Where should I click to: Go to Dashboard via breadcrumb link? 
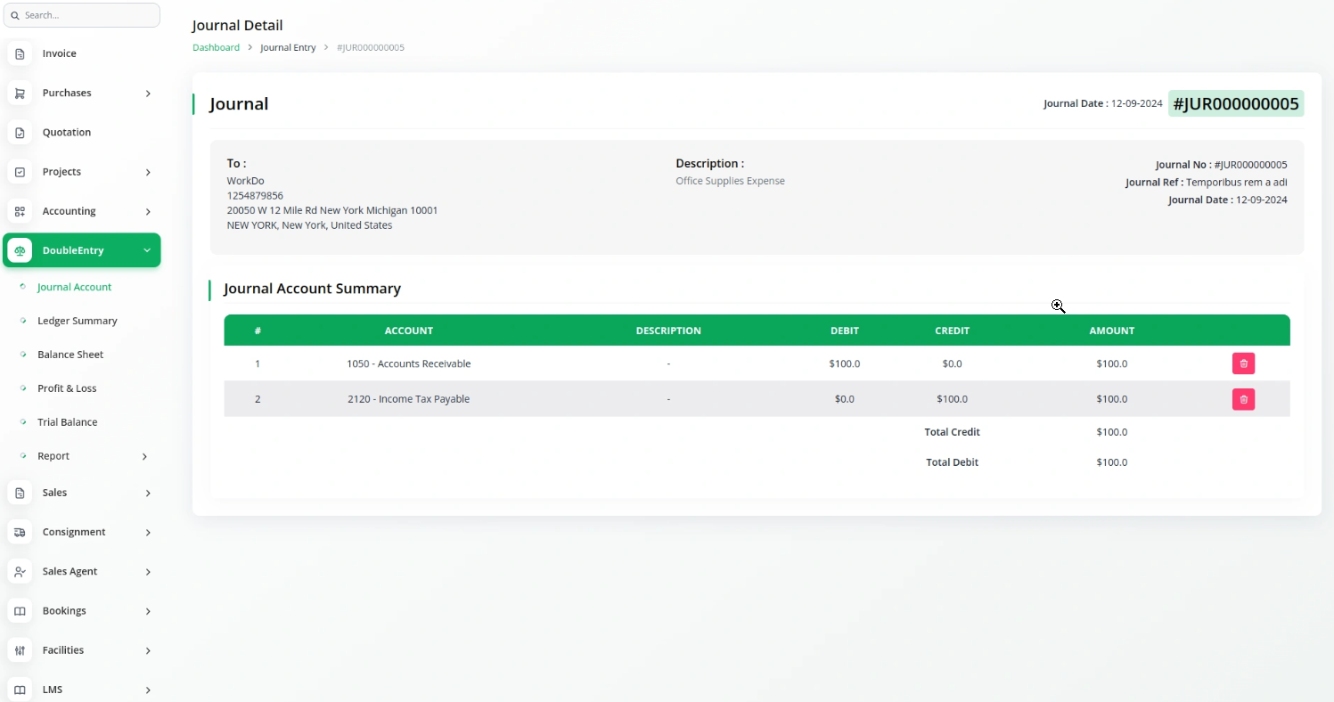pyautogui.click(x=216, y=47)
